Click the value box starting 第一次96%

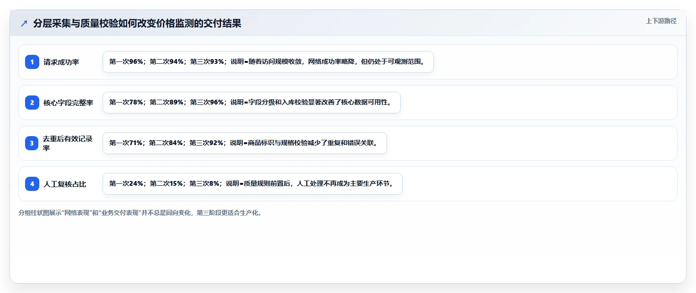(x=268, y=62)
